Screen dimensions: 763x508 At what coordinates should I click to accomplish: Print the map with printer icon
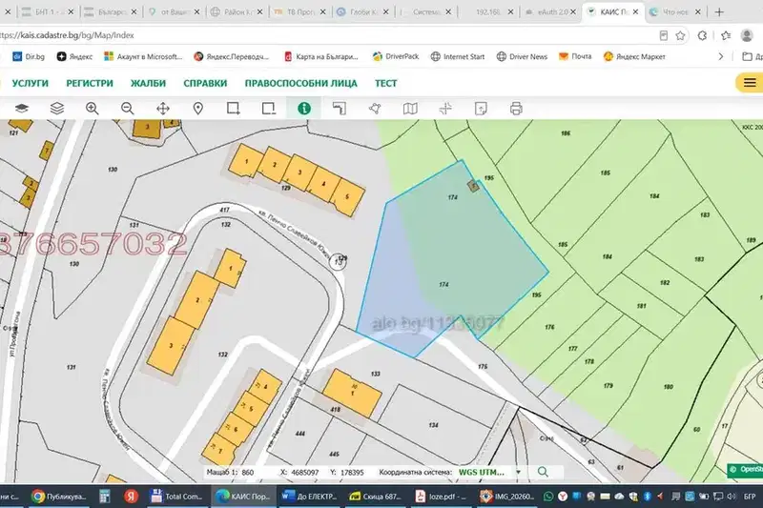pyautogui.click(x=516, y=108)
